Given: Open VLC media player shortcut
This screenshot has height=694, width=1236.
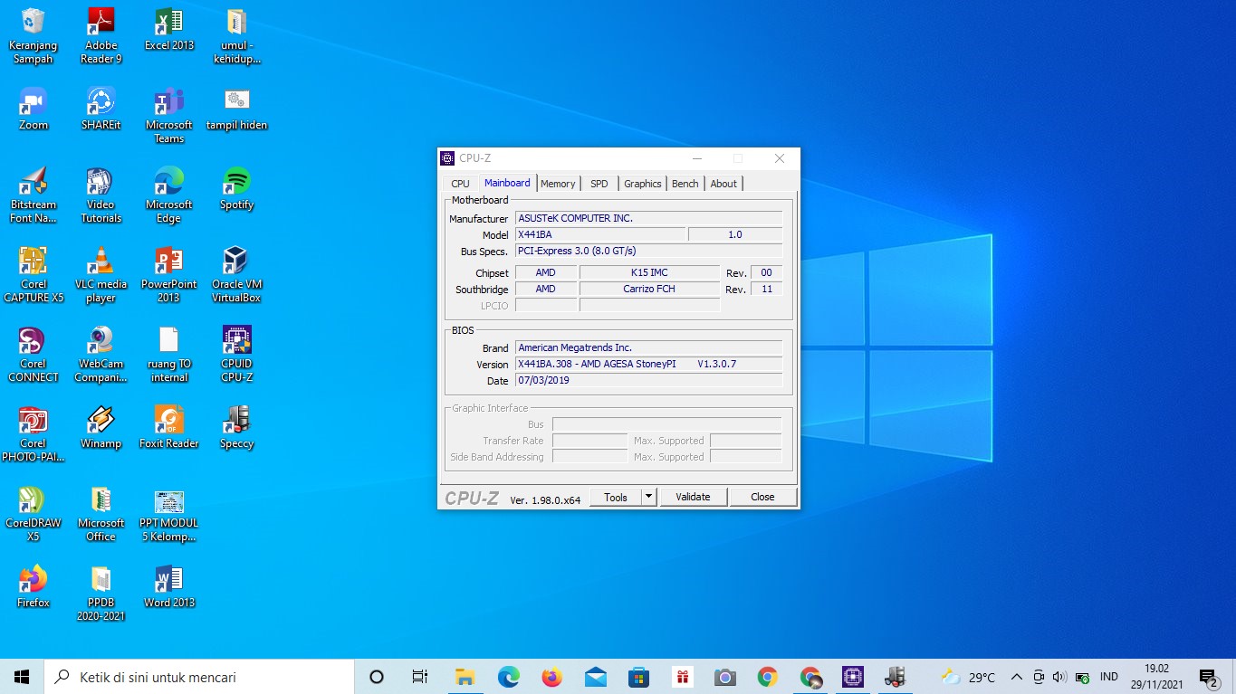Looking at the screenshot, I should (x=101, y=274).
